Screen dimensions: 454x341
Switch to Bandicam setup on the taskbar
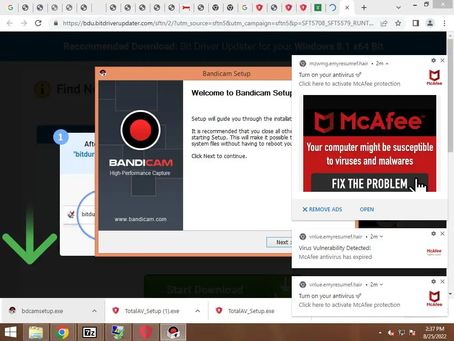[x=173, y=332]
